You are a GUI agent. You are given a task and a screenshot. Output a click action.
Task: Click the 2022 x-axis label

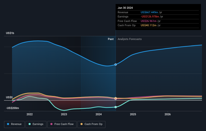pyautogui.click(x=30, y=114)
